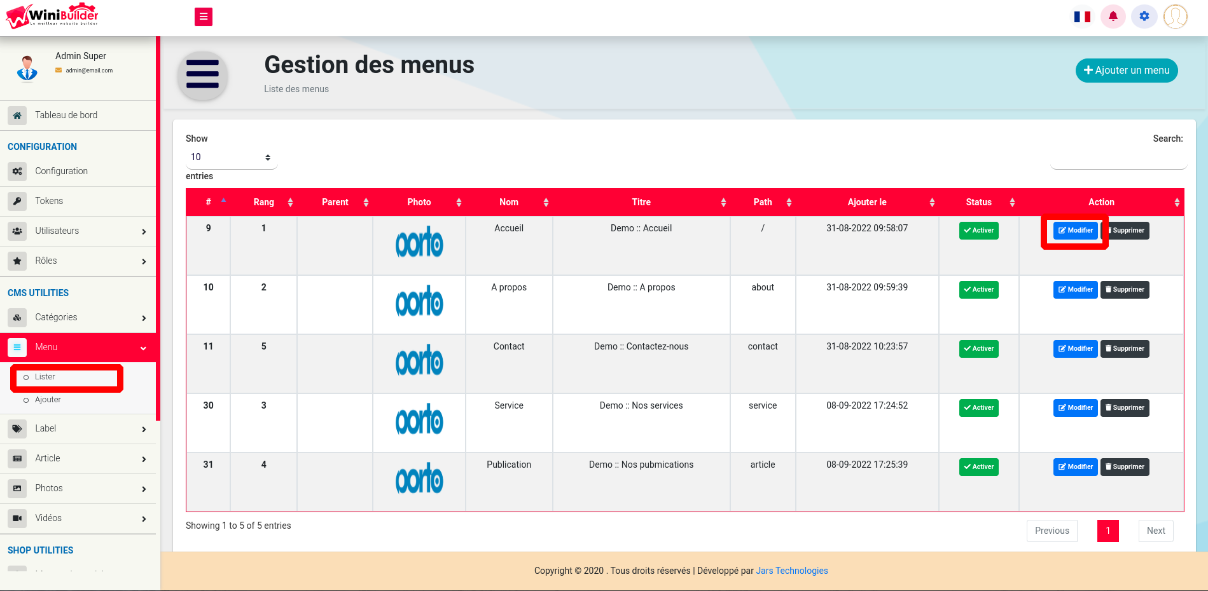Click Supprimer for Accueil row

[1125, 231]
